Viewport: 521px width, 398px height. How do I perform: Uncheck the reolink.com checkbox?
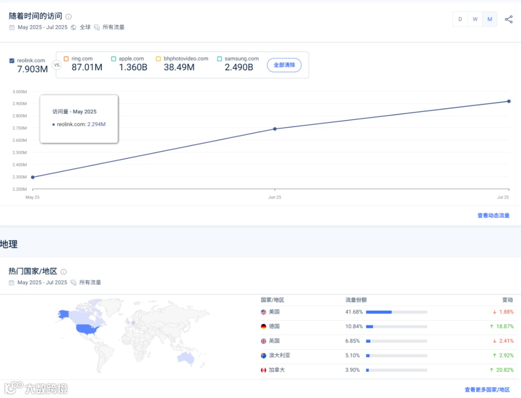tap(12, 61)
